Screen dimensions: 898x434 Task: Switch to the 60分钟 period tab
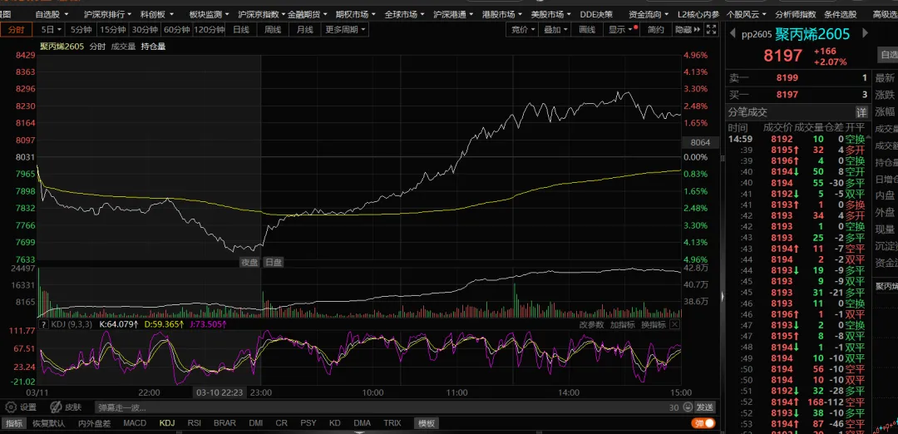coord(177,30)
